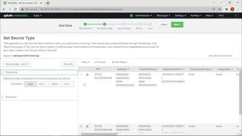This screenshot has width=242, height=136.
Task: Click the Back button
Action: pos(164,25)
